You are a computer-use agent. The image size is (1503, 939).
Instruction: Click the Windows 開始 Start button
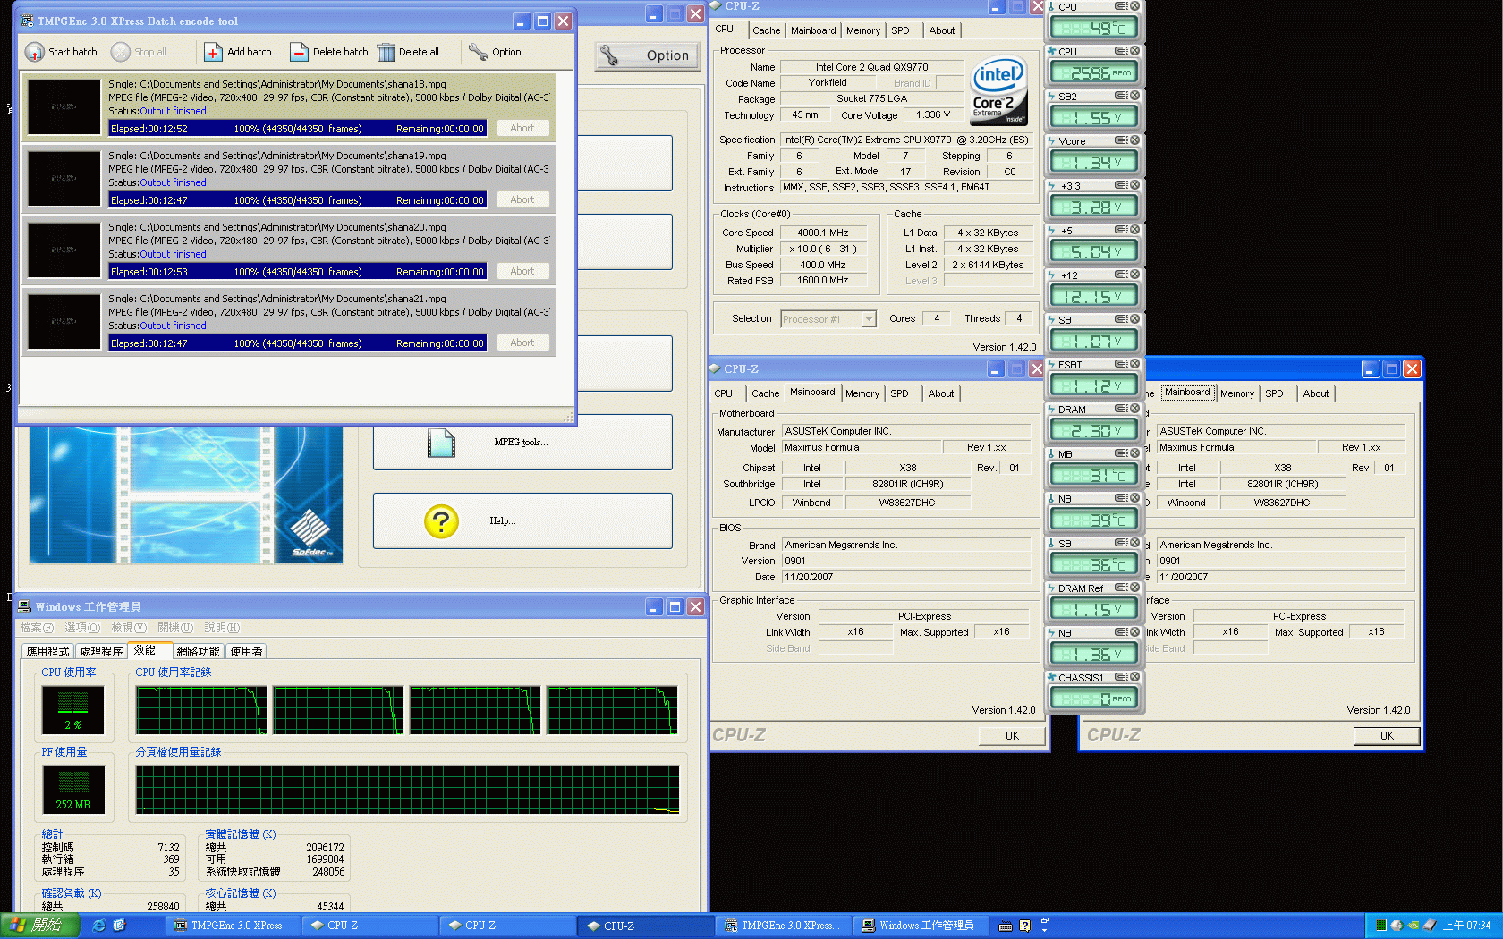click(x=39, y=926)
